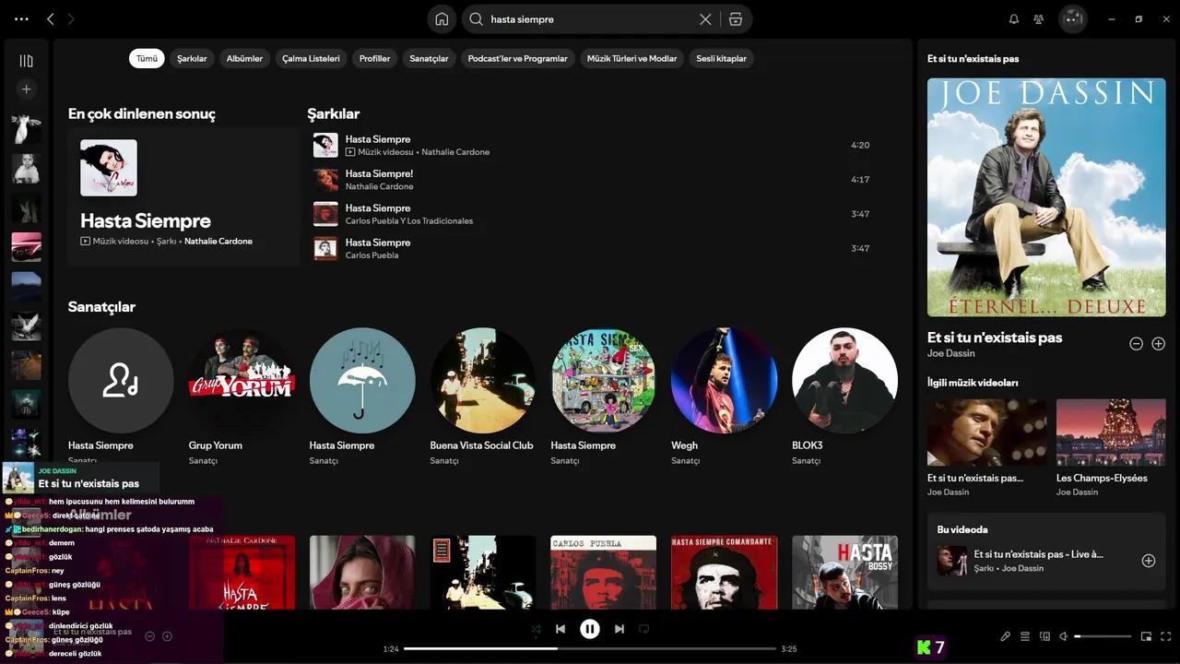Seek within the song progress bar

[x=590, y=648]
